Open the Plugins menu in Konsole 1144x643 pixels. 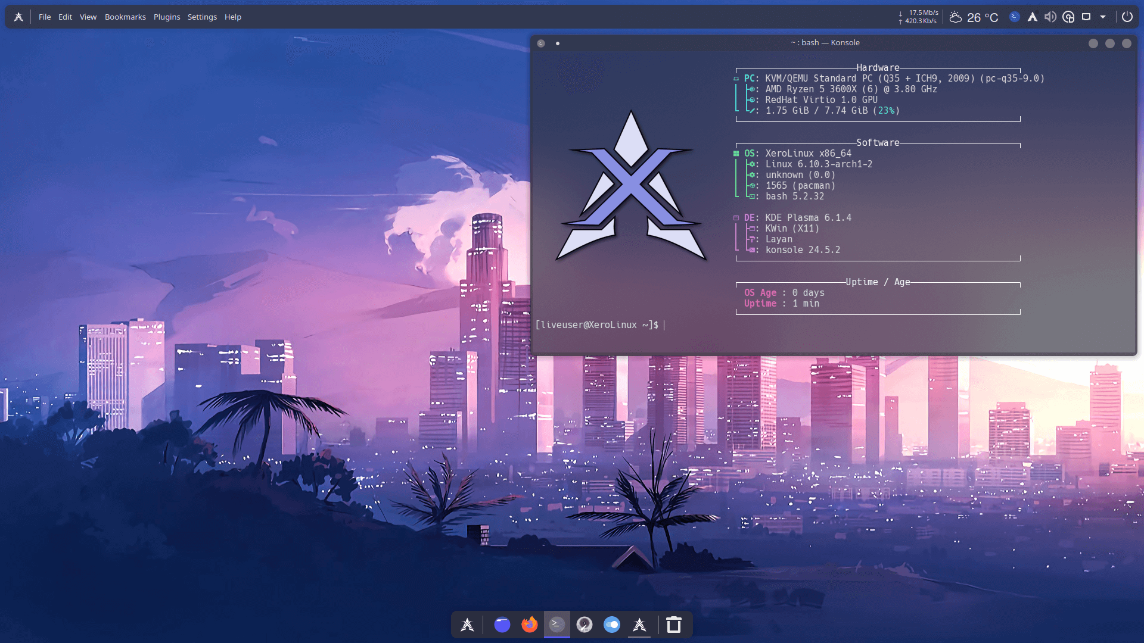coord(166,17)
